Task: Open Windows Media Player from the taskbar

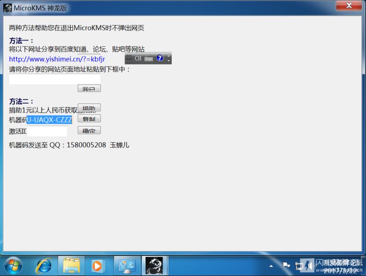Action: [x=97, y=266]
